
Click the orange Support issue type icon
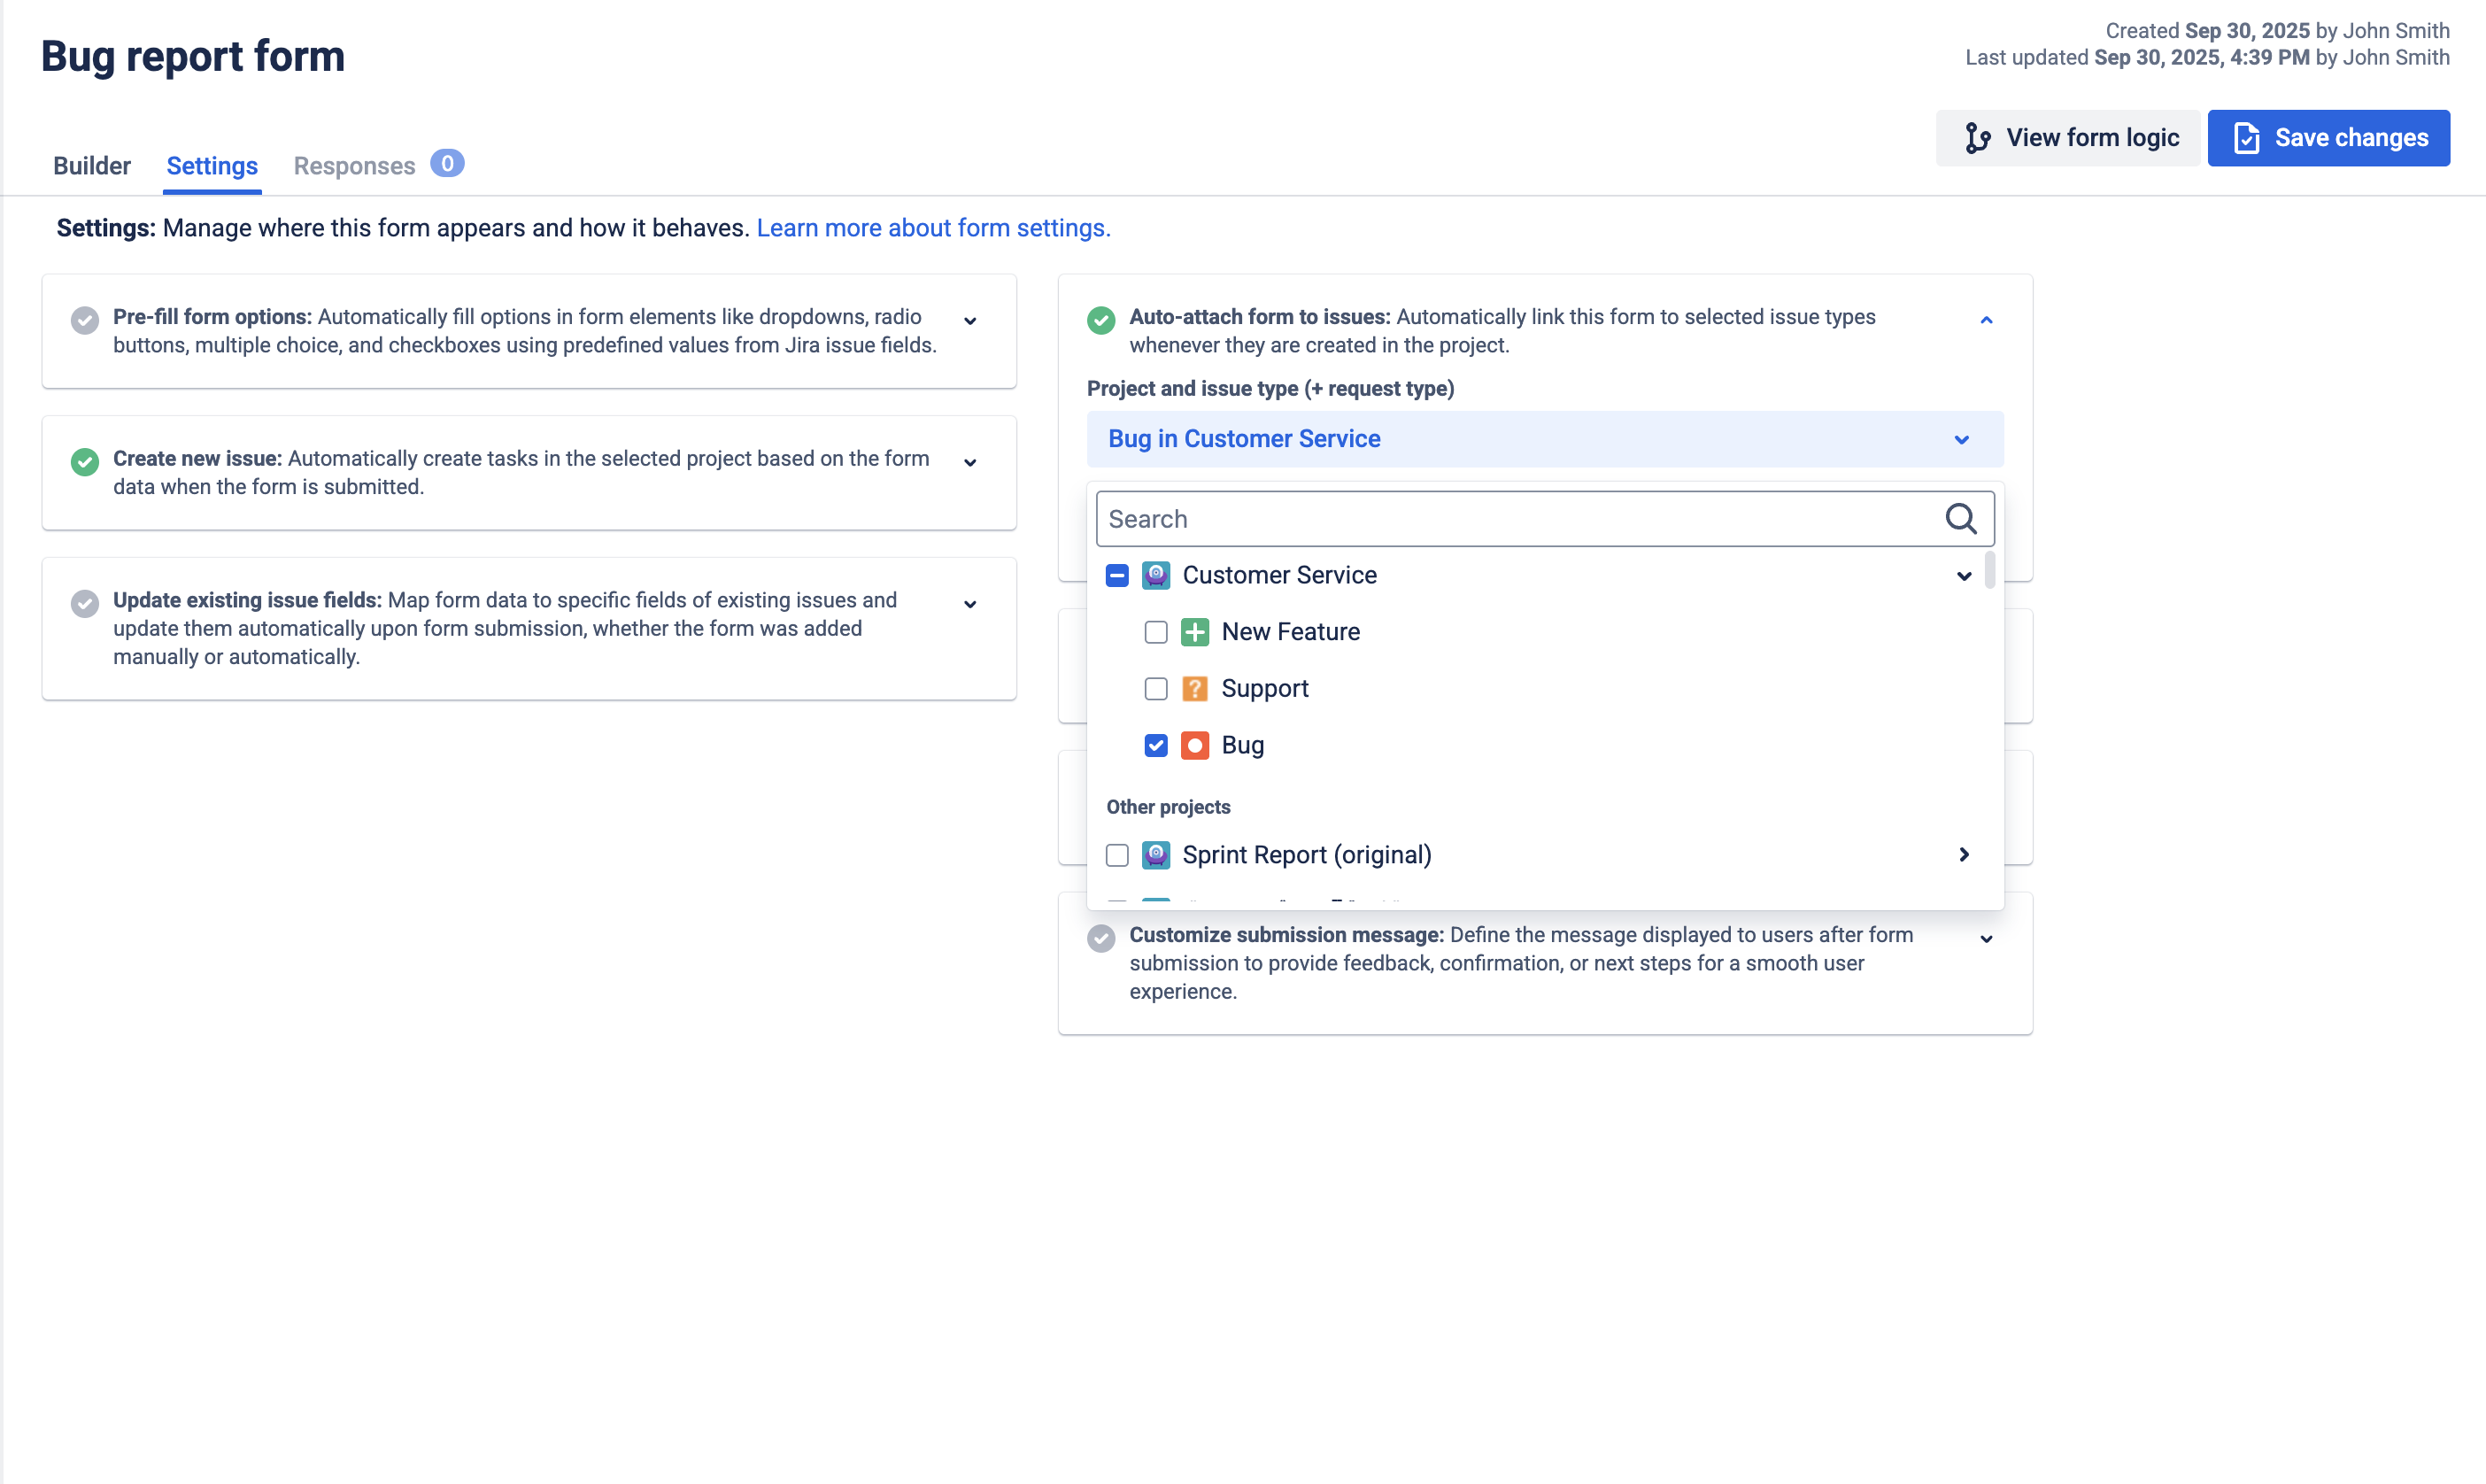coord(1195,688)
